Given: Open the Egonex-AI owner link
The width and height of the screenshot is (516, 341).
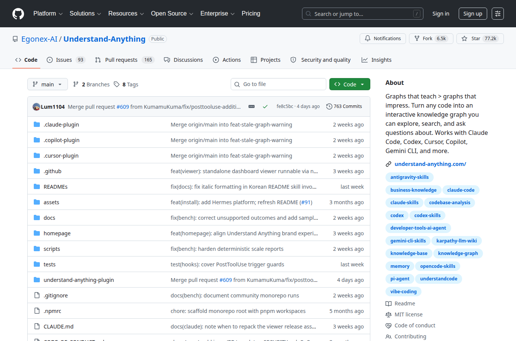Looking at the screenshot, I should [39, 39].
